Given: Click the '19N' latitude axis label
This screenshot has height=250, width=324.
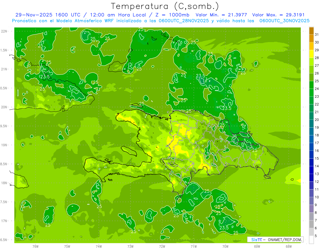Looking at the screenshot, I should click(5, 145).
